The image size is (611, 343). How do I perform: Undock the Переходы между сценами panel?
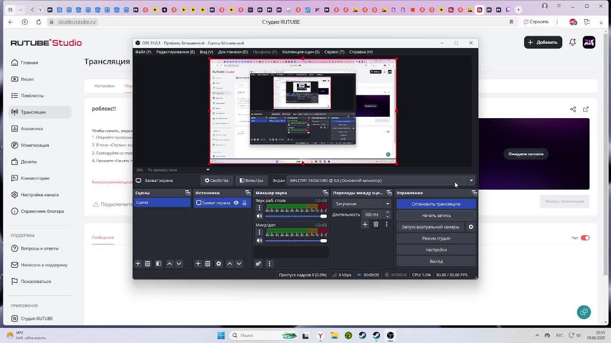click(389, 193)
